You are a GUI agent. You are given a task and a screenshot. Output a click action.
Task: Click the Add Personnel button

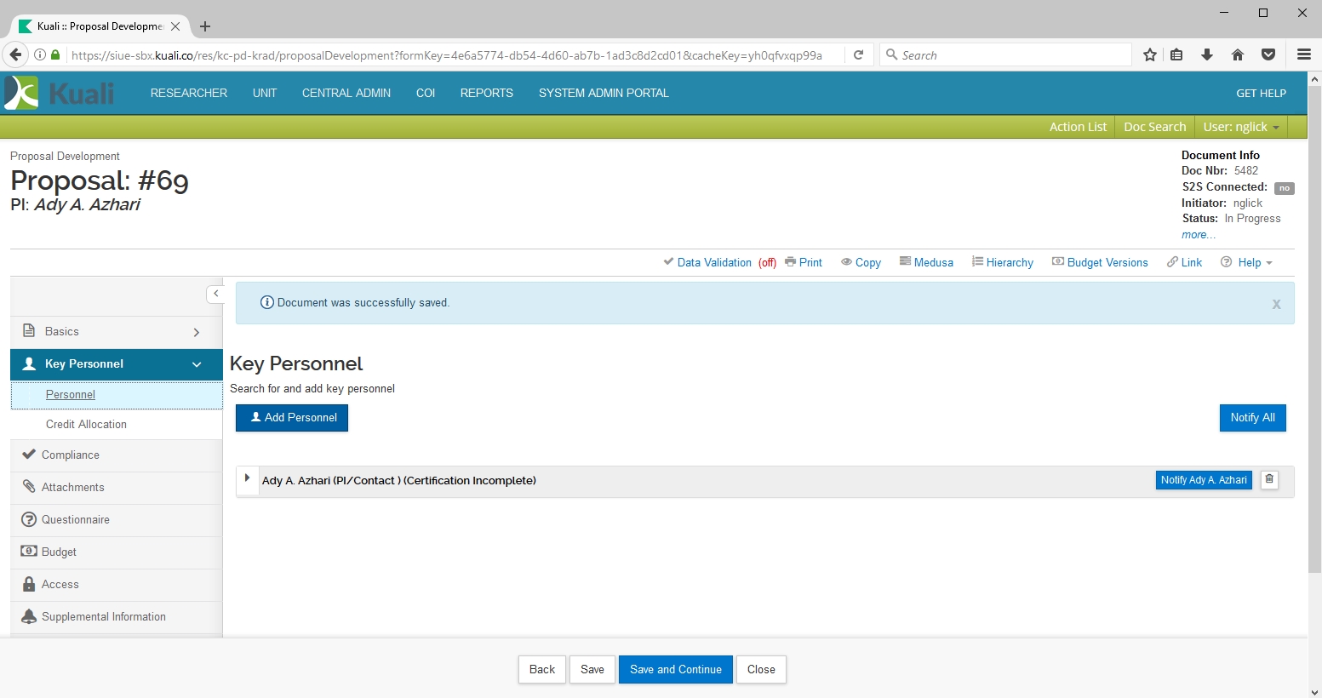click(292, 418)
